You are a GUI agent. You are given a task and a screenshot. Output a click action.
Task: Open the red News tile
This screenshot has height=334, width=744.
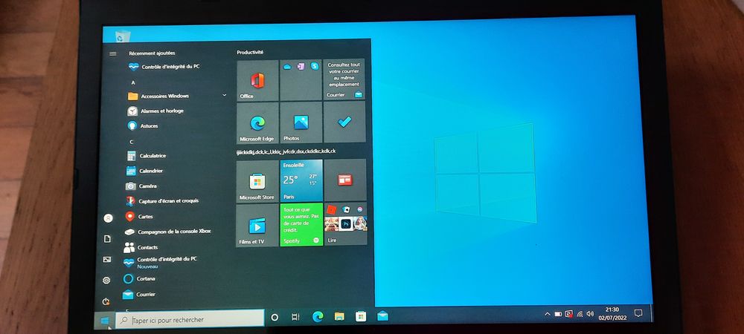click(x=345, y=180)
